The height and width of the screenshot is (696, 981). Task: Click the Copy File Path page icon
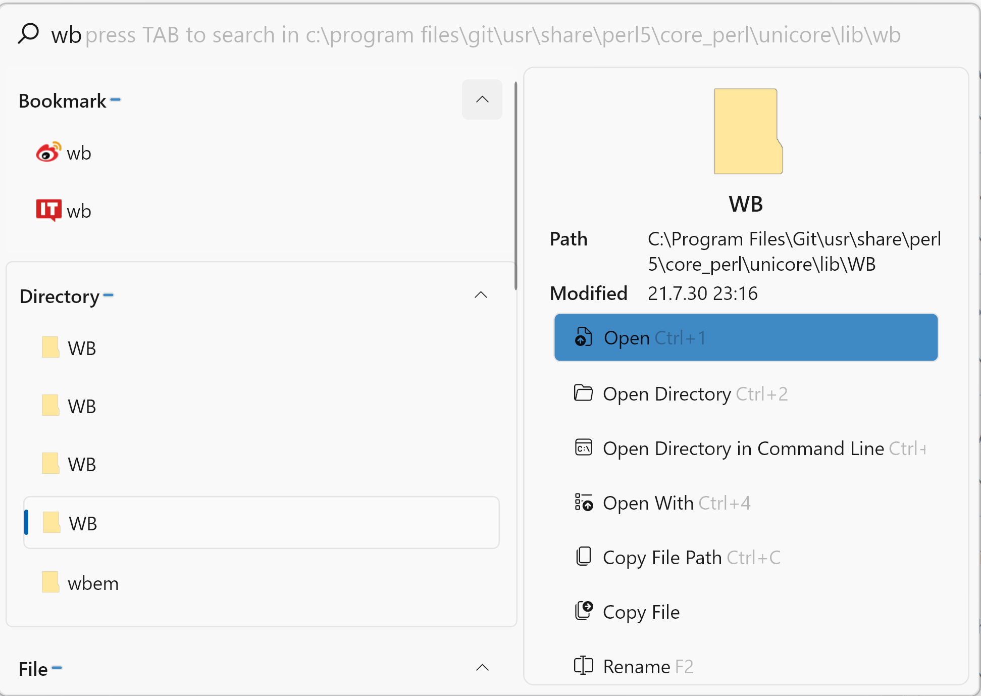584,557
